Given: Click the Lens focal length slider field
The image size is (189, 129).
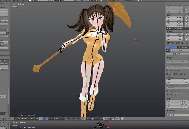Looking at the screenshot, I should tap(177, 62).
